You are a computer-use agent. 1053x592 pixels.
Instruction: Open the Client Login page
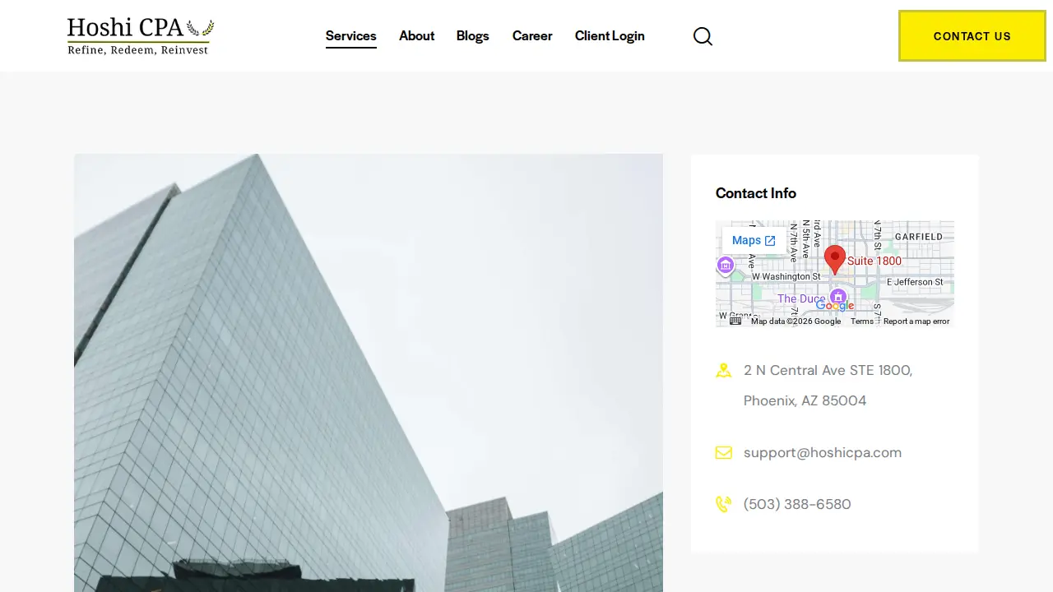pyautogui.click(x=610, y=36)
